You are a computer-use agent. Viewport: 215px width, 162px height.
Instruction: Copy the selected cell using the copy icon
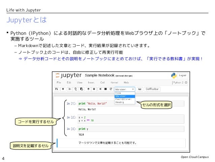tap(75, 89)
